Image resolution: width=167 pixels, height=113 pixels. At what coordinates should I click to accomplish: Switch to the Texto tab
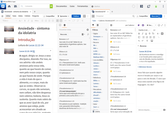click(14, 16)
